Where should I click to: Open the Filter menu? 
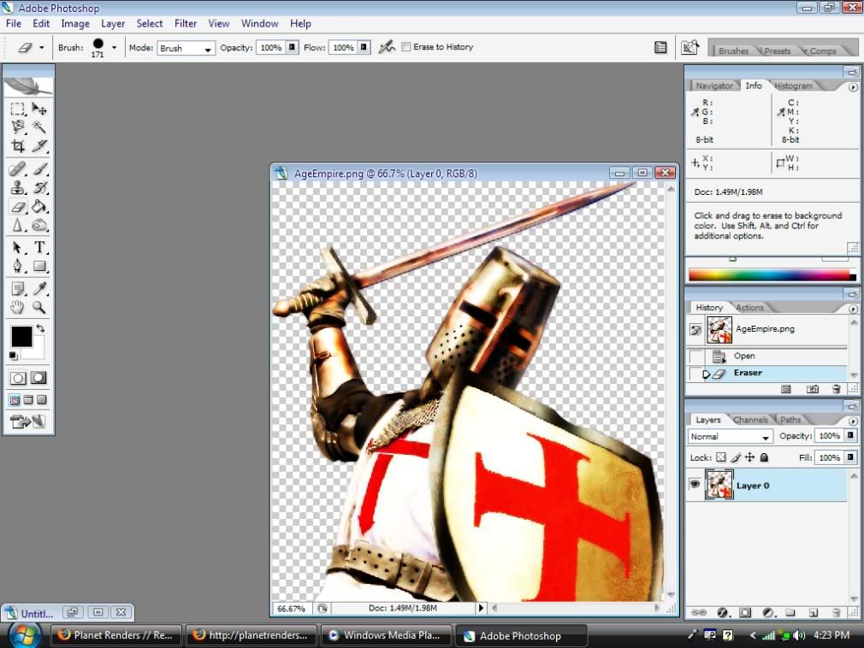185,24
